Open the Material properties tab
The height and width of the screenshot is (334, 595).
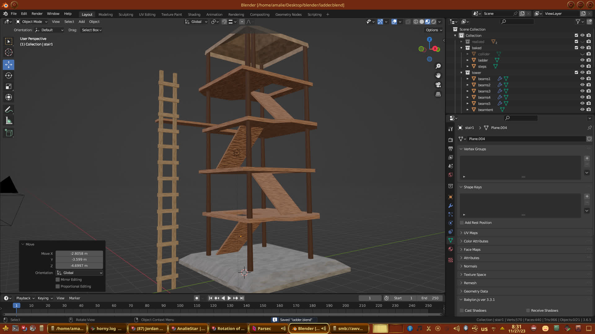(x=451, y=249)
